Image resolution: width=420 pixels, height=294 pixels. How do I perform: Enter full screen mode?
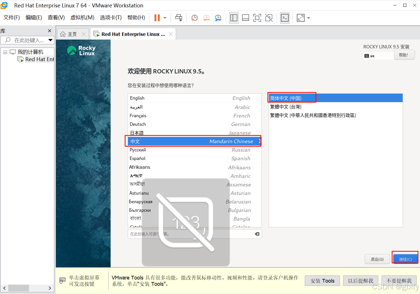coord(257,18)
